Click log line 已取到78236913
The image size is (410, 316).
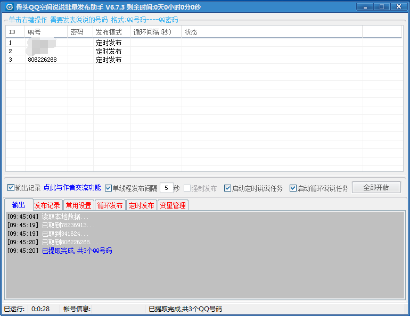point(51,225)
